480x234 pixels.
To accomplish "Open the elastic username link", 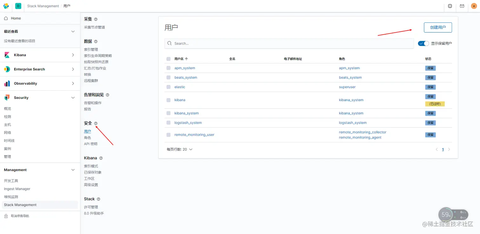I will [180, 87].
